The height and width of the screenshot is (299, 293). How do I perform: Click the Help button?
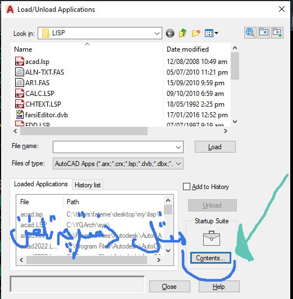click(219, 287)
